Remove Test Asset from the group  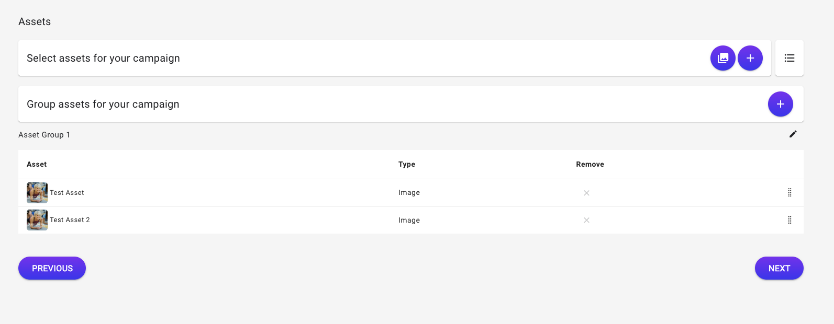pos(586,193)
